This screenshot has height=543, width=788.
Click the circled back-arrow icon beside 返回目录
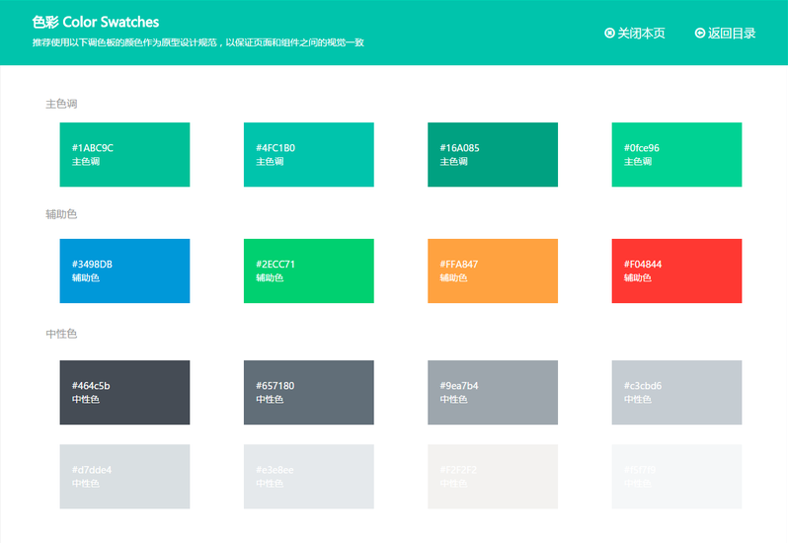(x=700, y=34)
